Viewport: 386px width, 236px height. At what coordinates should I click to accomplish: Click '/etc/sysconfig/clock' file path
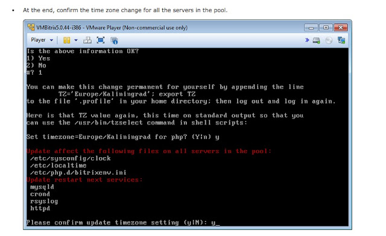click(x=71, y=158)
